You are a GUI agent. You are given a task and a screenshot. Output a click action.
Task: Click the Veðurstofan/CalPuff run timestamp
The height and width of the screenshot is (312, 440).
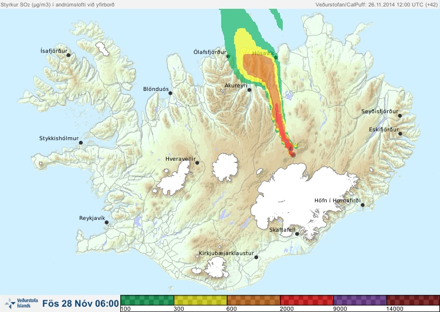tap(376, 5)
